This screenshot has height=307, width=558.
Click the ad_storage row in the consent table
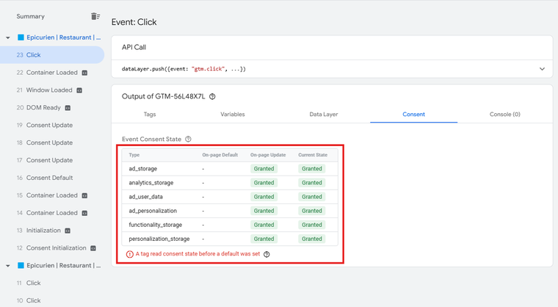[230, 169]
